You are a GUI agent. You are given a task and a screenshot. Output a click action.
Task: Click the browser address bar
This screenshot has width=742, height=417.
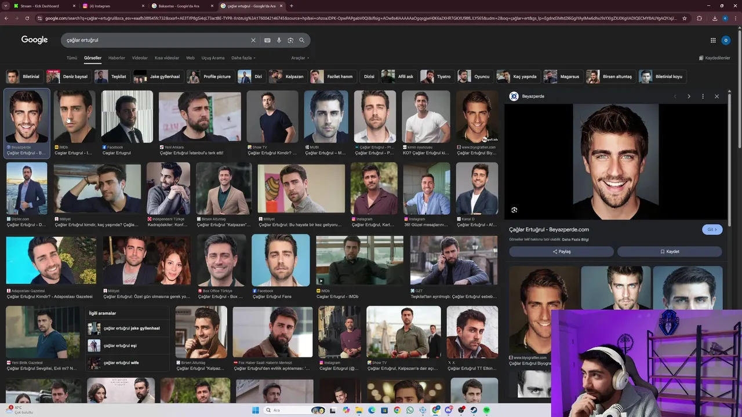(x=359, y=18)
